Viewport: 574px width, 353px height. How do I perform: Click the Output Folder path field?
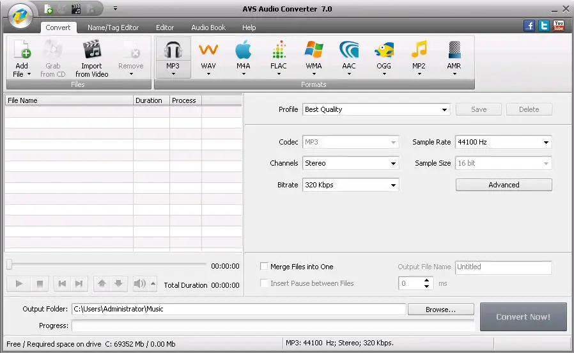coord(238,309)
